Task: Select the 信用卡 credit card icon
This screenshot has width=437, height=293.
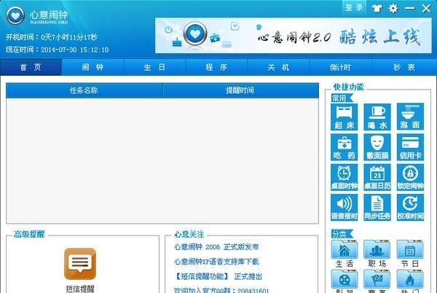Action: click(x=410, y=147)
